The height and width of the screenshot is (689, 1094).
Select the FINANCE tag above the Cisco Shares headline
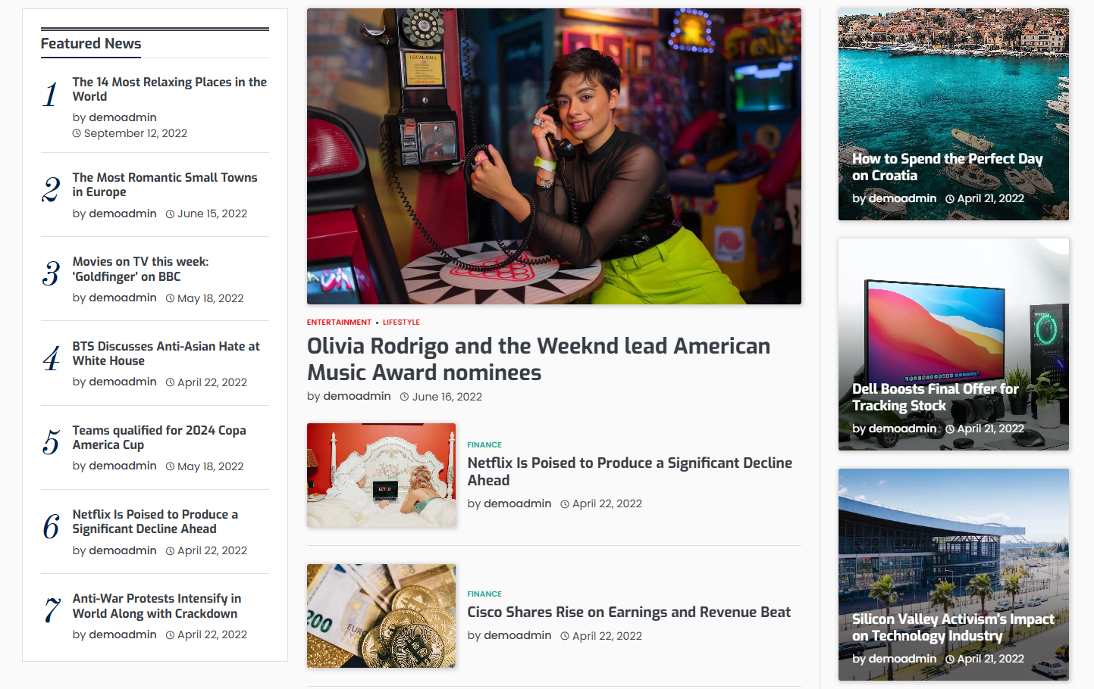[484, 594]
